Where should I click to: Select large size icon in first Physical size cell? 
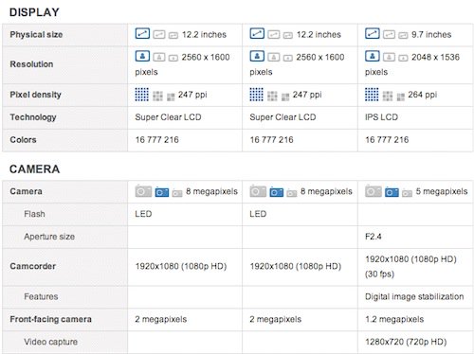[x=142, y=33]
